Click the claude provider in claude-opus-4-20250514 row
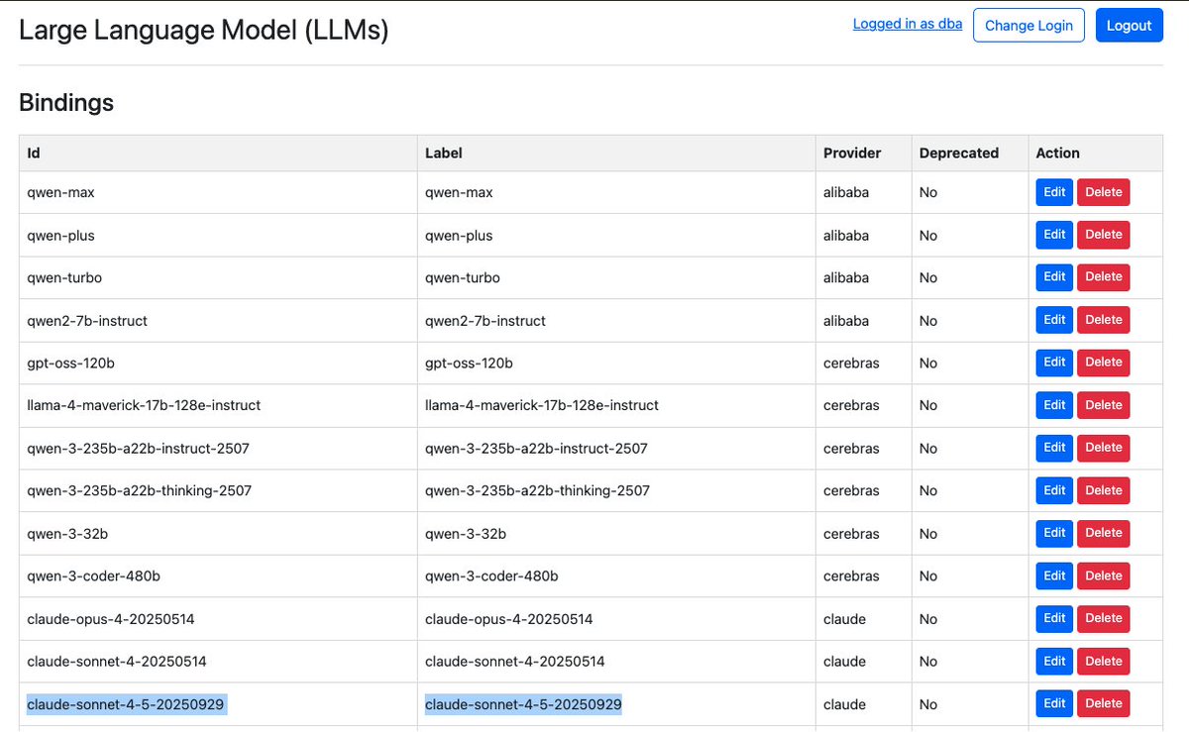The image size is (1189, 732). pos(844,618)
